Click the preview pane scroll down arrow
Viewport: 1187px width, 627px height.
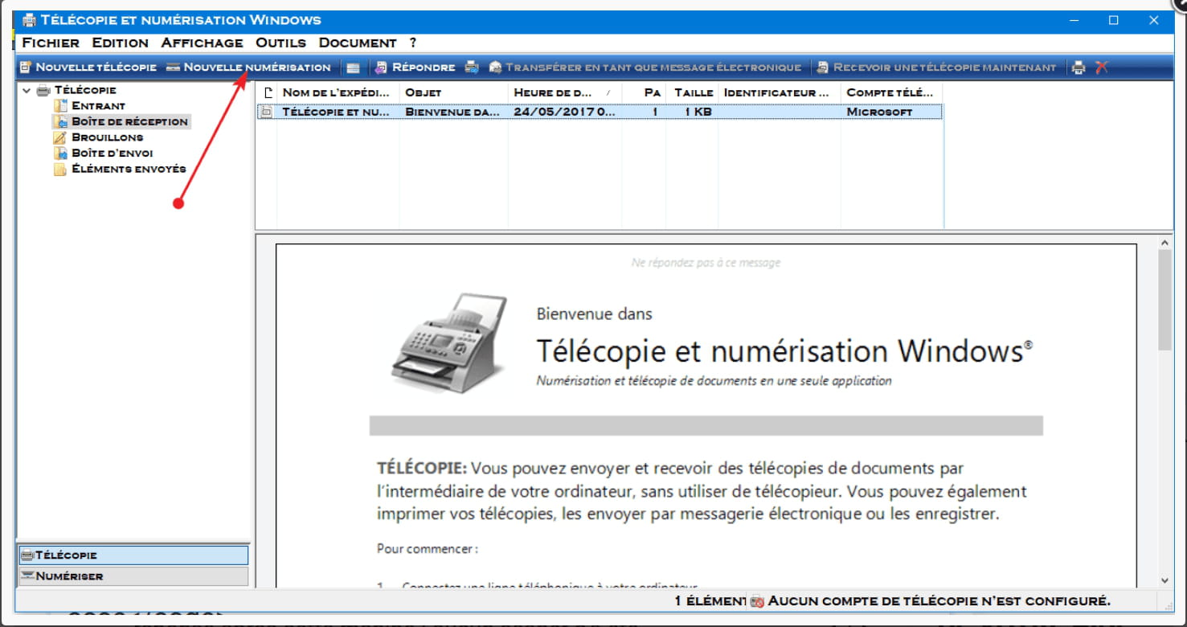1164,580
